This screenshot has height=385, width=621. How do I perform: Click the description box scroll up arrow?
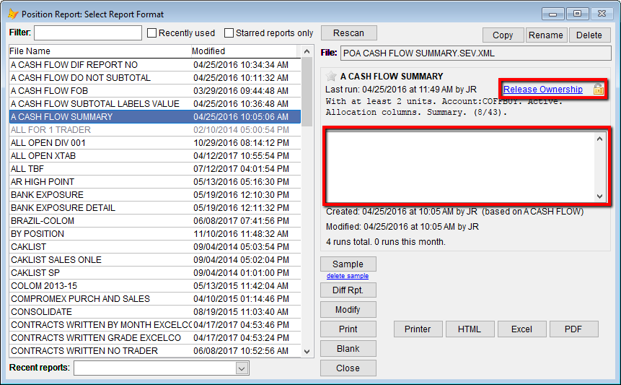click(599, 139)
